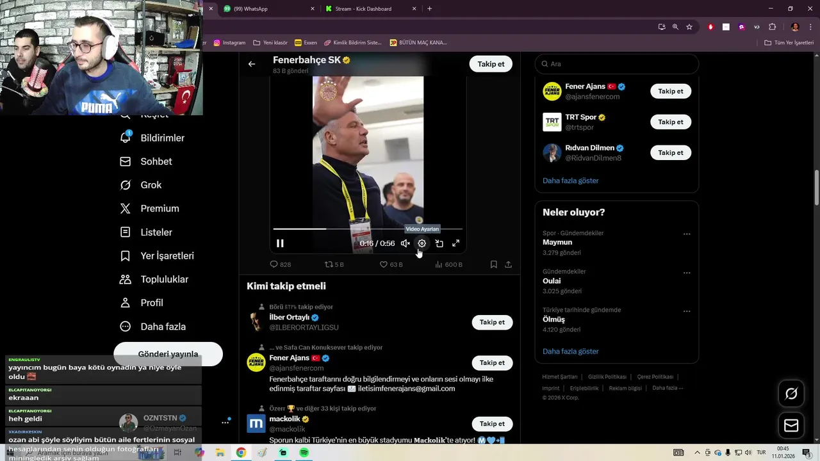This screenshot has height=461, width=820.
Task: Pause the Fenerbahçe SK video
Action: tap(280, 243)
